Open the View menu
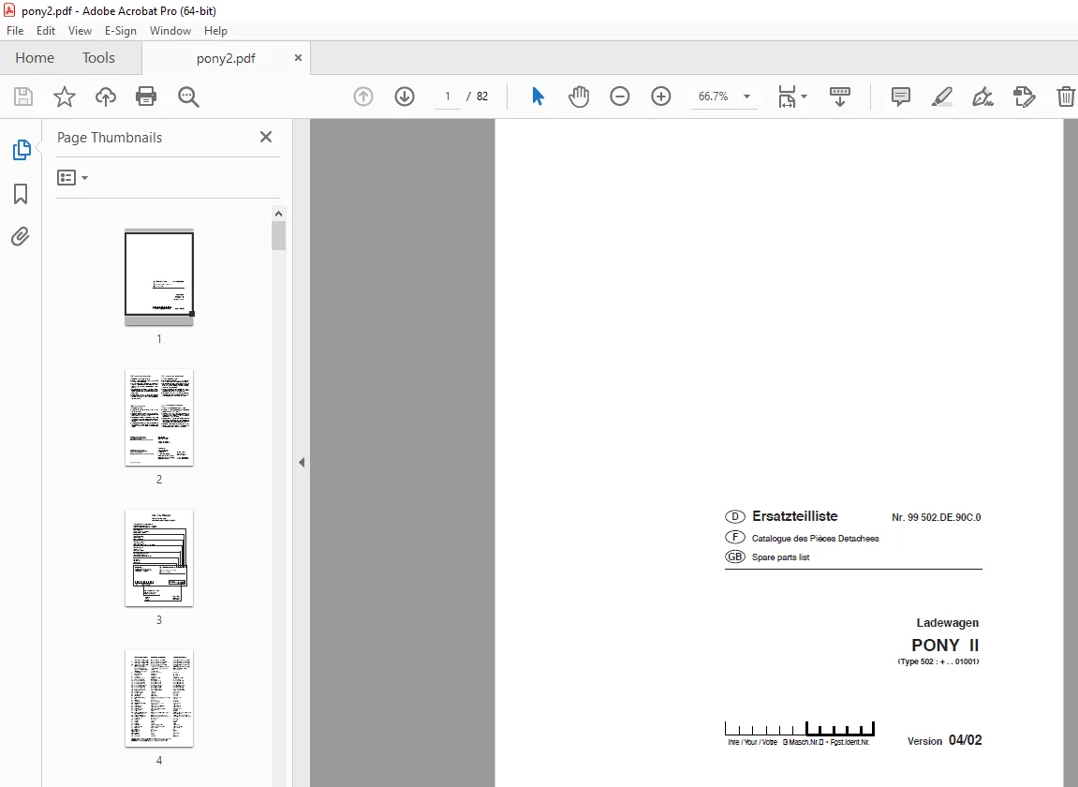Viewport: 1078px width, 787px height. 80,31
